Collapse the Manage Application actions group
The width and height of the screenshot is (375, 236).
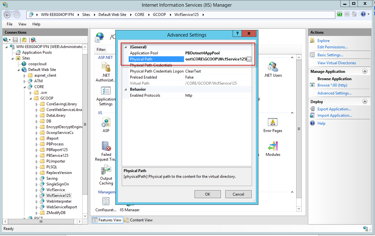pos(365,71)
